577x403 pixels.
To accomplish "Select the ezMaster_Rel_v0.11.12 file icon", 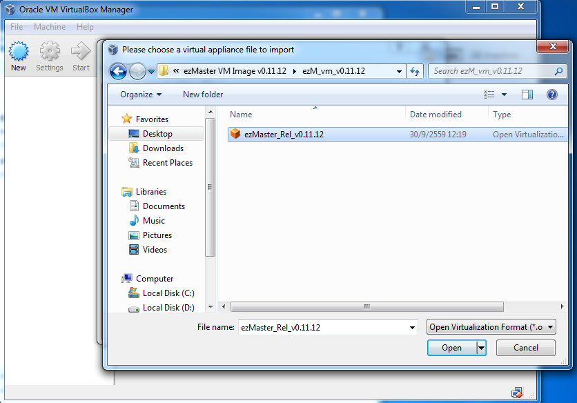I will pos(235,134).
